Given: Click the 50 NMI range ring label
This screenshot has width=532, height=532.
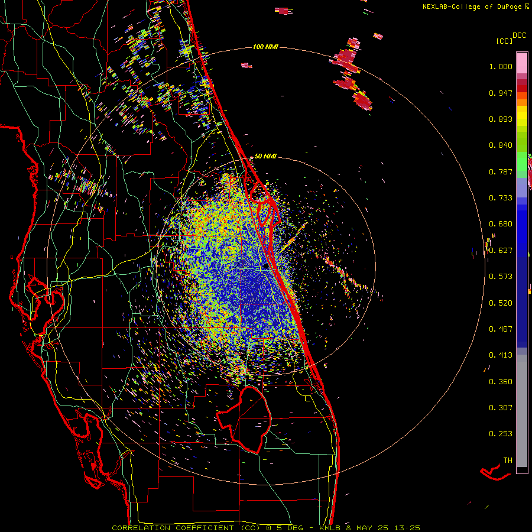Looking at the screenshot, I should (x=265, y=156).
